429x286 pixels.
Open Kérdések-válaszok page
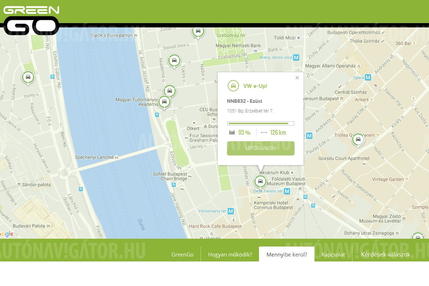pos(385,254)
